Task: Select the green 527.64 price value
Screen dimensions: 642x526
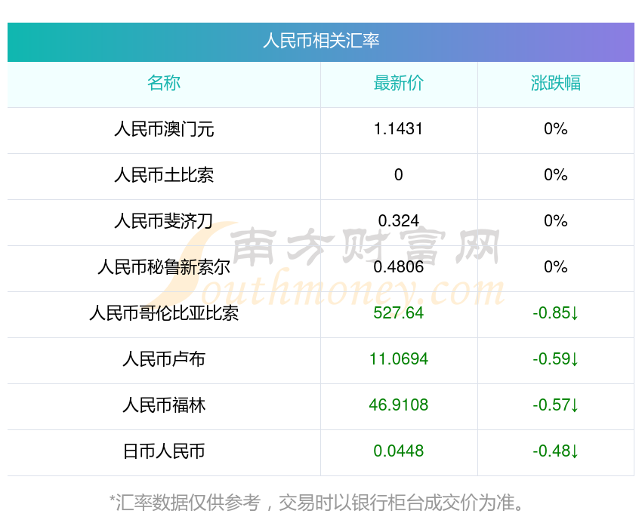Action: 398,313
